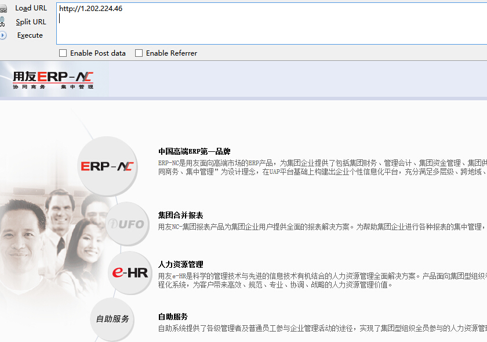This screenshot has height=342, width=487.
Task: Click the Load URL icon
Action: [3, 8]
